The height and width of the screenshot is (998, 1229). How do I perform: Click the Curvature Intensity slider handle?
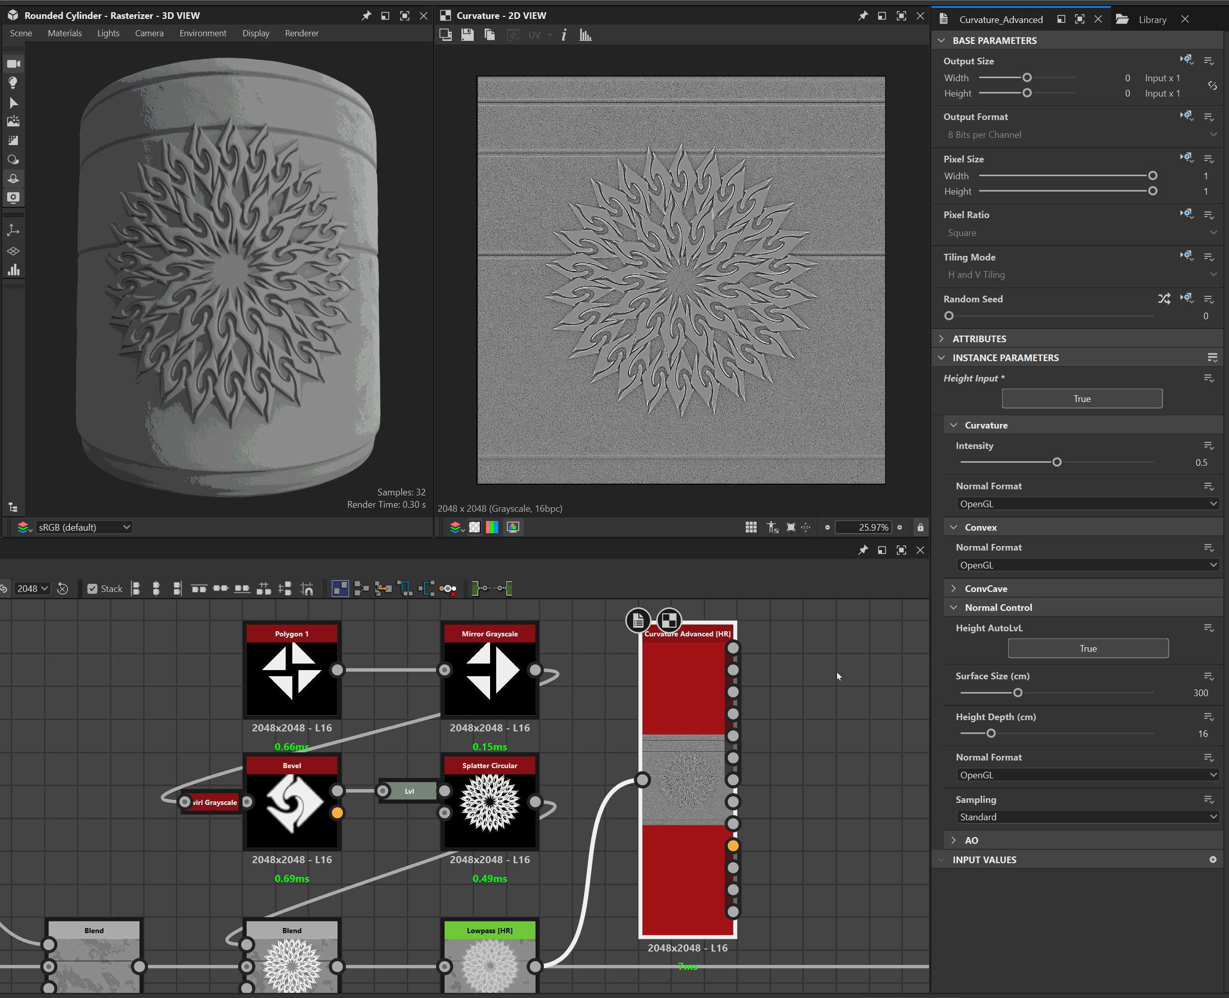coord(1056,462)
